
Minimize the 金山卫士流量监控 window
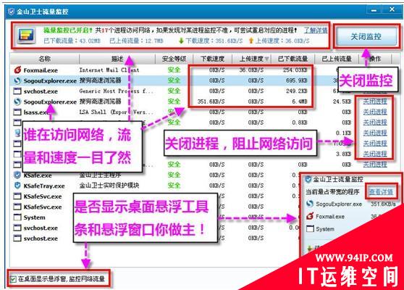(374, 10)
